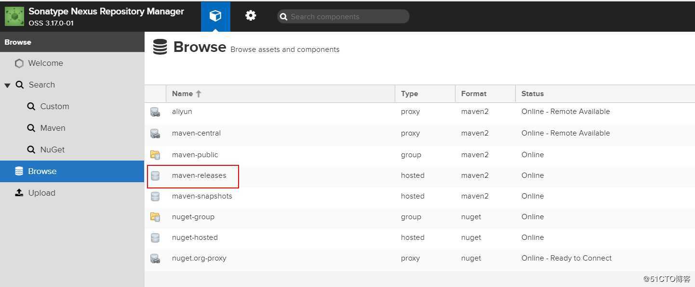Click the nuget-hosted database icon
The width and height of the screenshot is (695, 287).
pyautogui.click(x=155, y=237)
